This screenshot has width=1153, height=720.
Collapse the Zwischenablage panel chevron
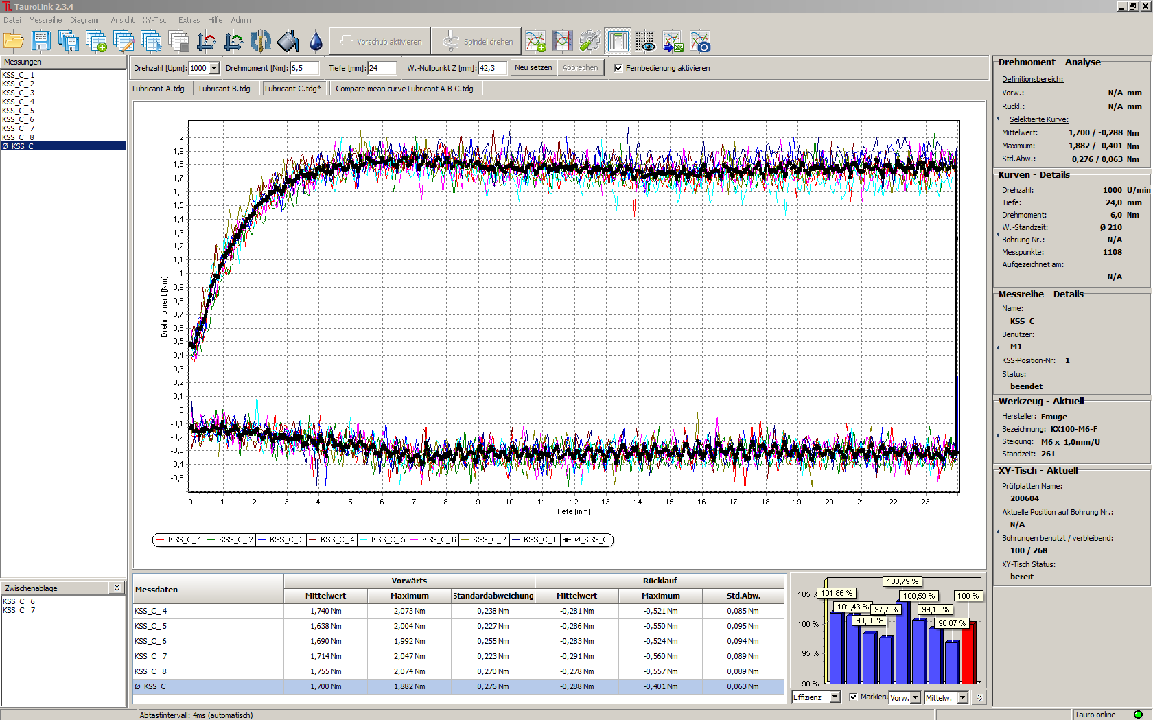pos(117,588)
